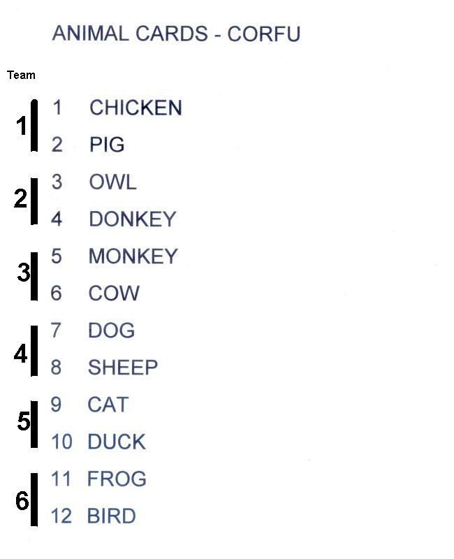The width and height of the screenshot is (454, 559).
Task: Select the FROG entry
Action: tap(117, 479)
